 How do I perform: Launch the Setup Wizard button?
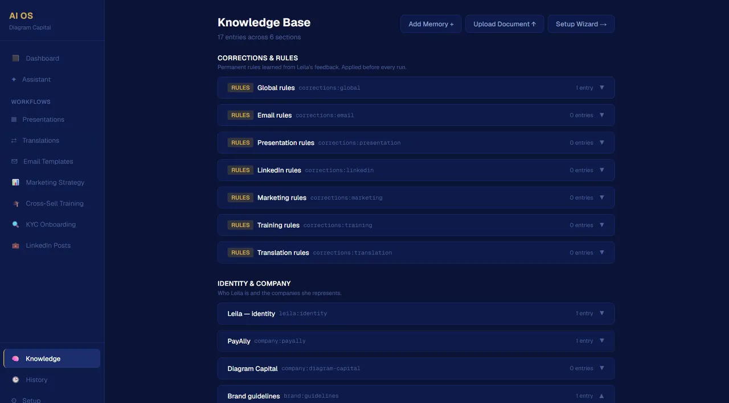[581, 24]
